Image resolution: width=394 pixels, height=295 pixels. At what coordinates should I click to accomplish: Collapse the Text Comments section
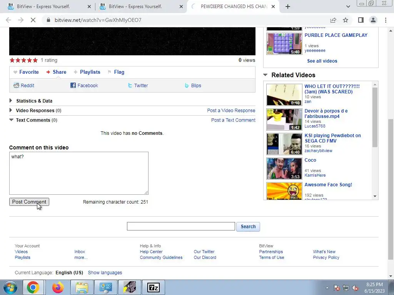pyautogui.click(x=11, y=120)
